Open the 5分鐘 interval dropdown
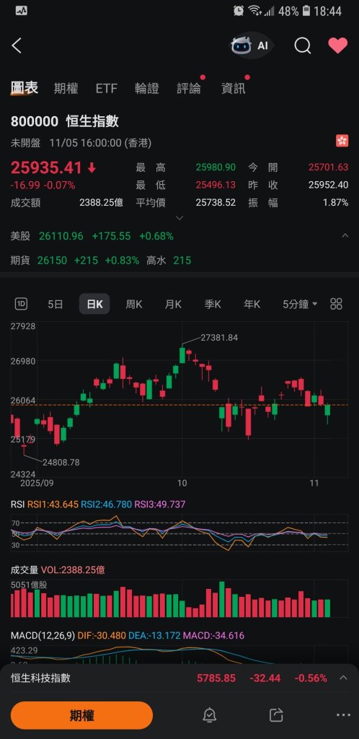This screenshot has height=739, width=359. pos(300,304)
